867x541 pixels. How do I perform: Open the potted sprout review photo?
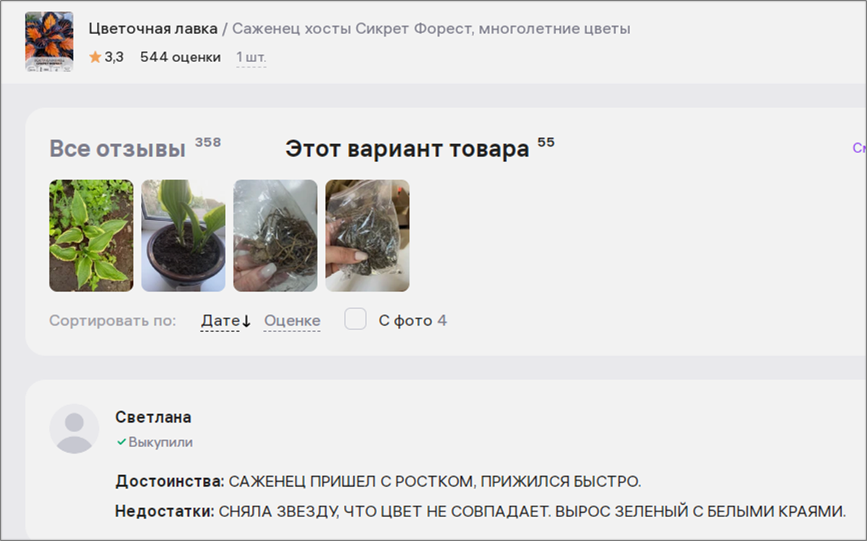point(184,235)
